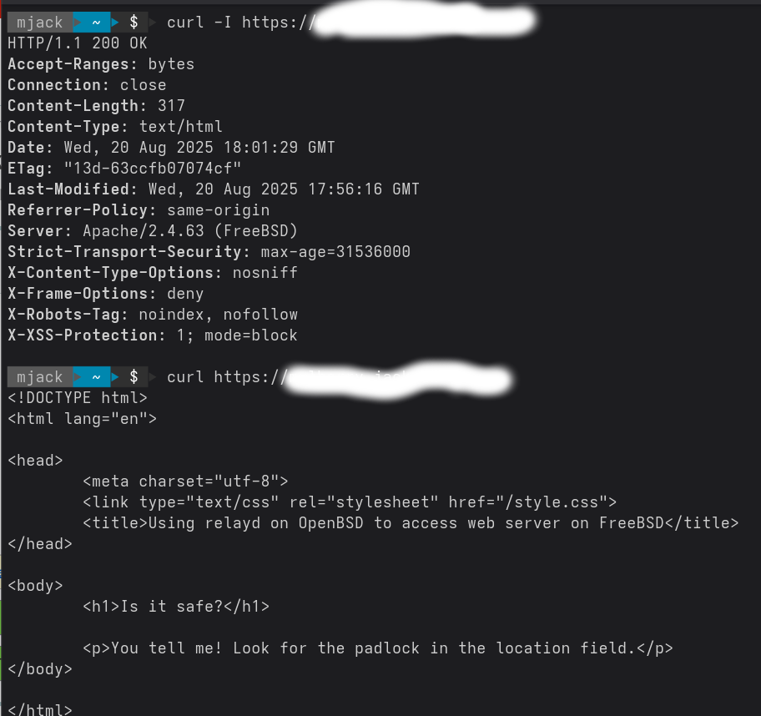Screen dimensions: 761x716
Task: Click the Strict-Transport-Security max-age value
Action: [x=335, y=252]
